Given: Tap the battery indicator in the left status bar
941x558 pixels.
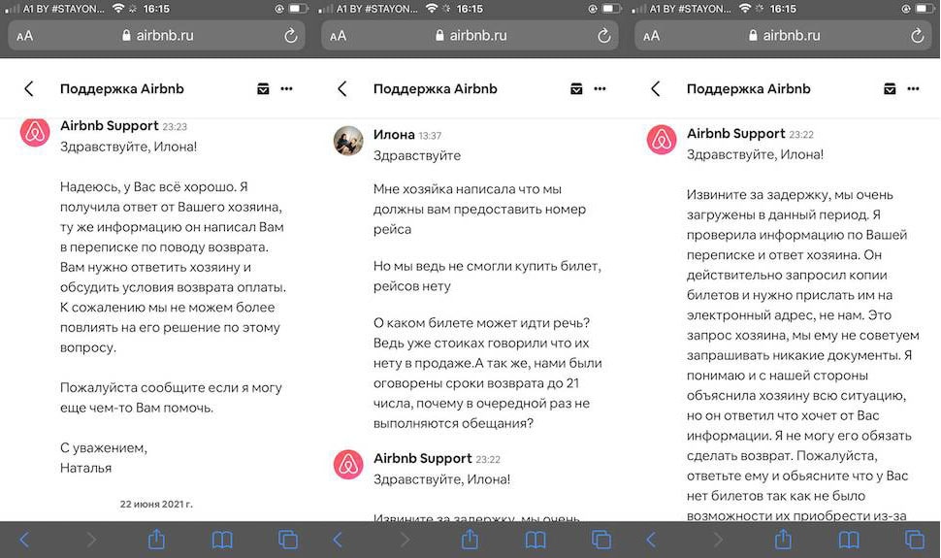Looking at the screenshot, I should point(298,9).
